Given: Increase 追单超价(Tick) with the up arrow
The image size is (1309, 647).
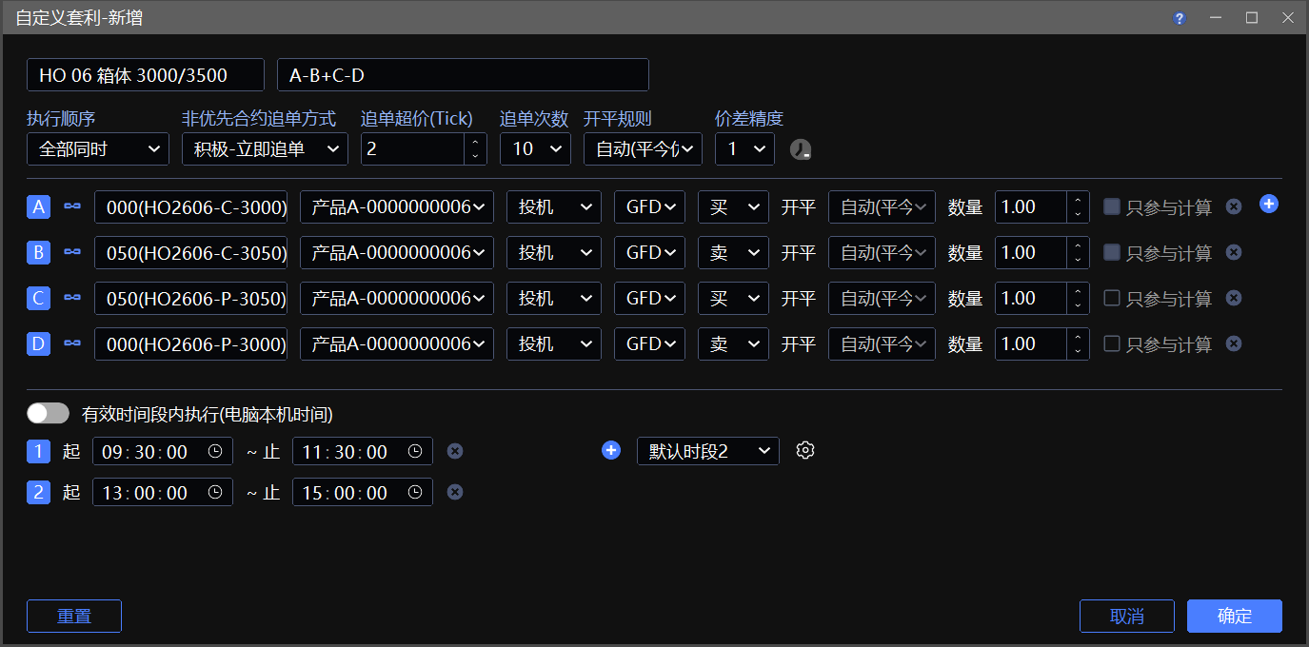Looking at the screenshot, I should coord(476,142).
